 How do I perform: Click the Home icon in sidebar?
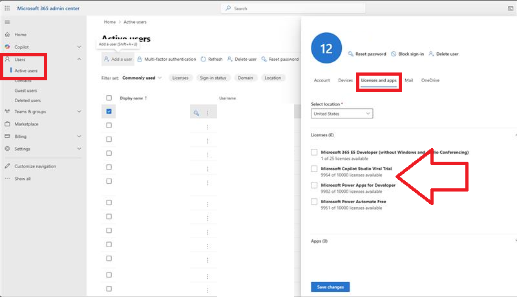7,35
